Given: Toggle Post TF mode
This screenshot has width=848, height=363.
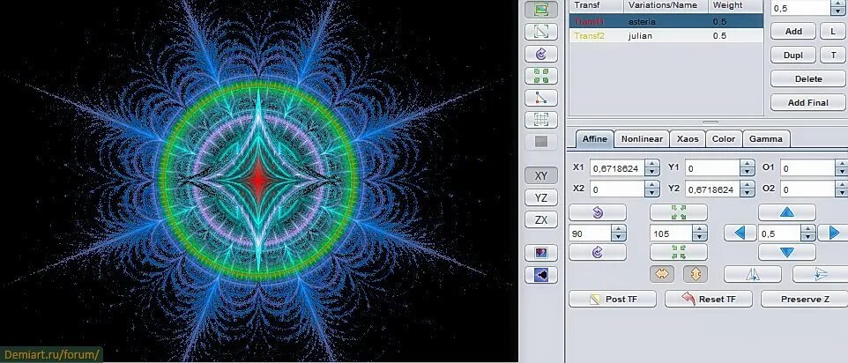Looking at the screenshot, I should 613,299.
